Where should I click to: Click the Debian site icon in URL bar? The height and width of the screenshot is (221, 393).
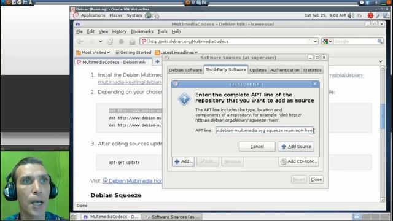point(144,41)
